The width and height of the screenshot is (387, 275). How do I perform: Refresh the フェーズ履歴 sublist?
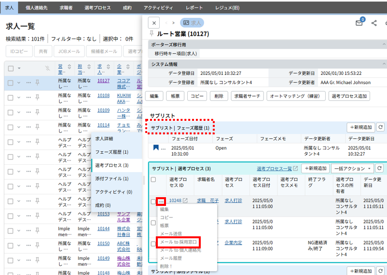pos(380,127)
